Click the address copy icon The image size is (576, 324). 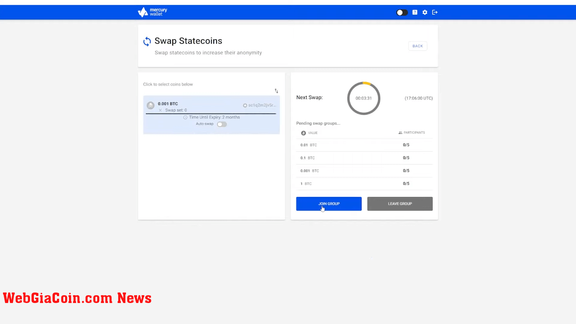(245, 105)
